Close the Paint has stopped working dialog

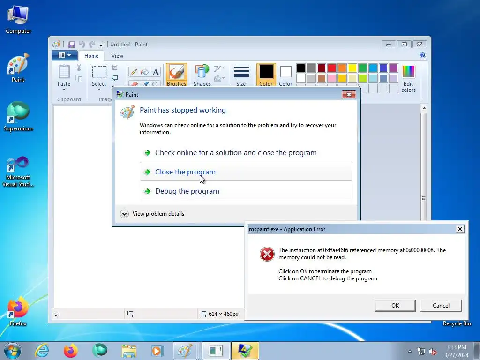(349, 94)
